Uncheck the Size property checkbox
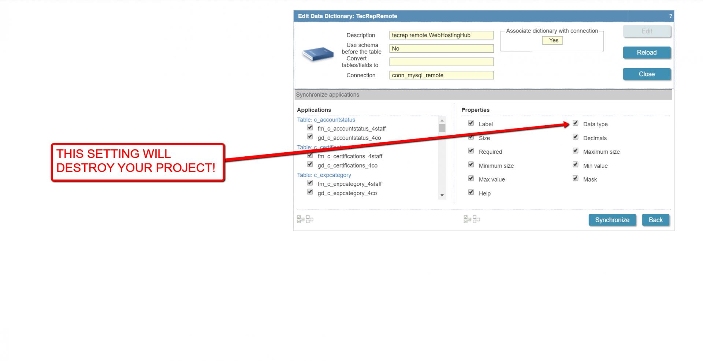Image resolution: width=703 pixels, height=361 pixels. 471,137
